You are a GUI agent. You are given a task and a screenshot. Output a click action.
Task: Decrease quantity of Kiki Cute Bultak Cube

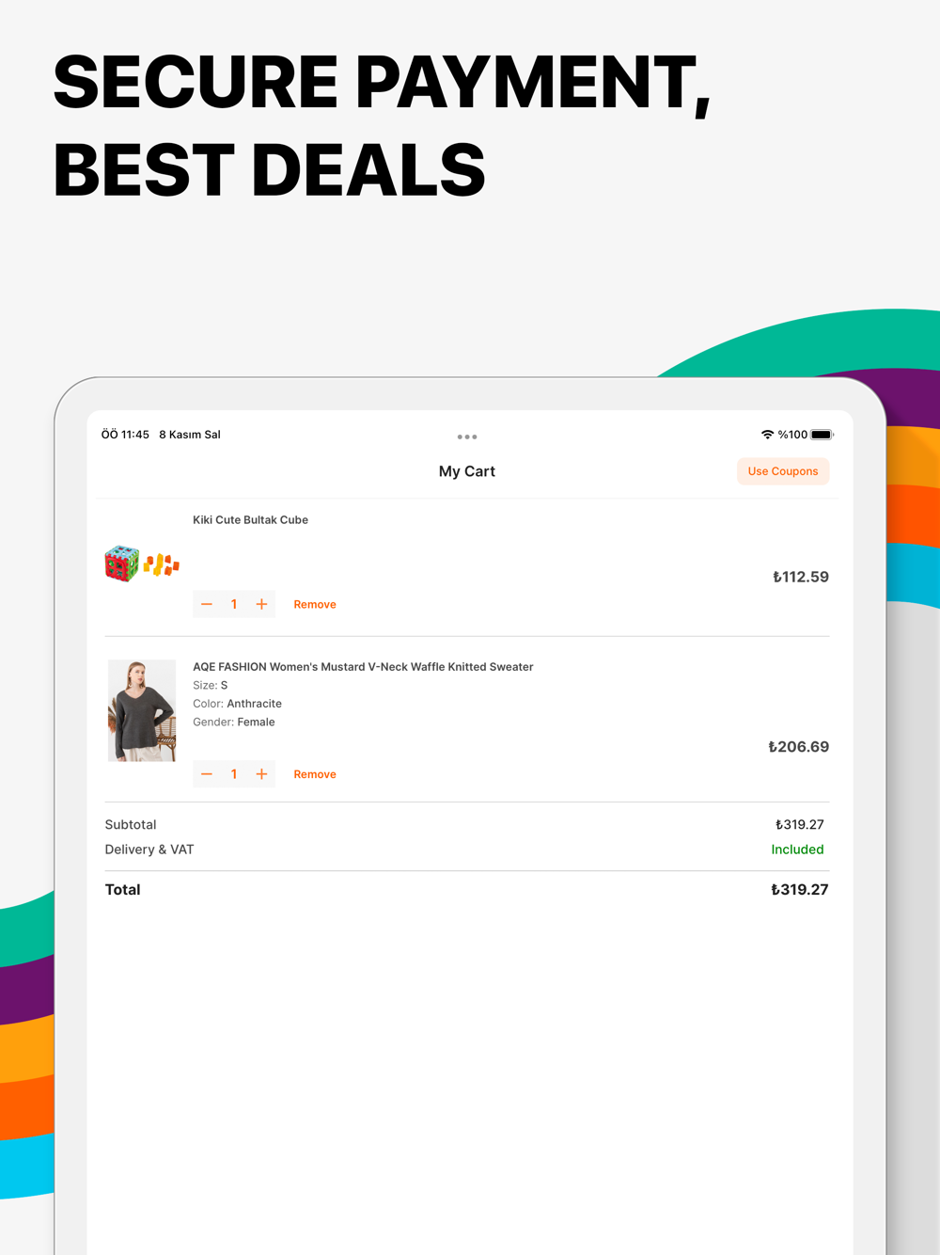click(x=207, y=604)
